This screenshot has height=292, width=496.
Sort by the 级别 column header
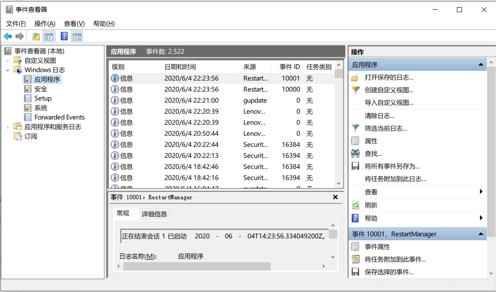135,67
